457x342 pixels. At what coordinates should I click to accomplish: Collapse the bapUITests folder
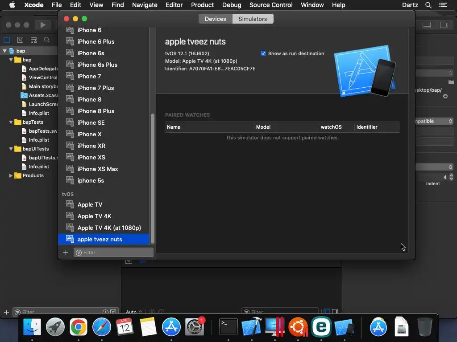(x=11, y=149)
